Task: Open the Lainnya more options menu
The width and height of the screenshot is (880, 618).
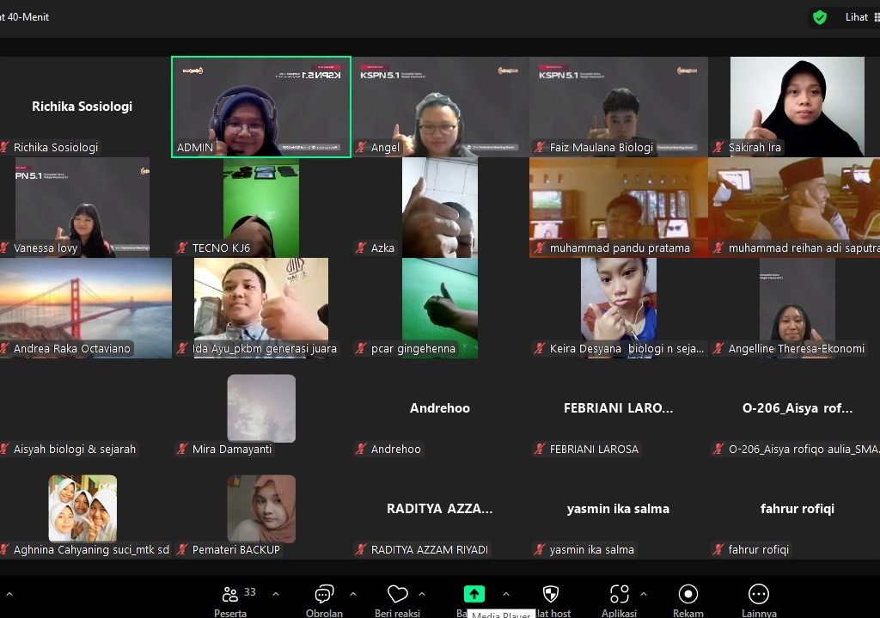Action: click(x=758, y=595)
